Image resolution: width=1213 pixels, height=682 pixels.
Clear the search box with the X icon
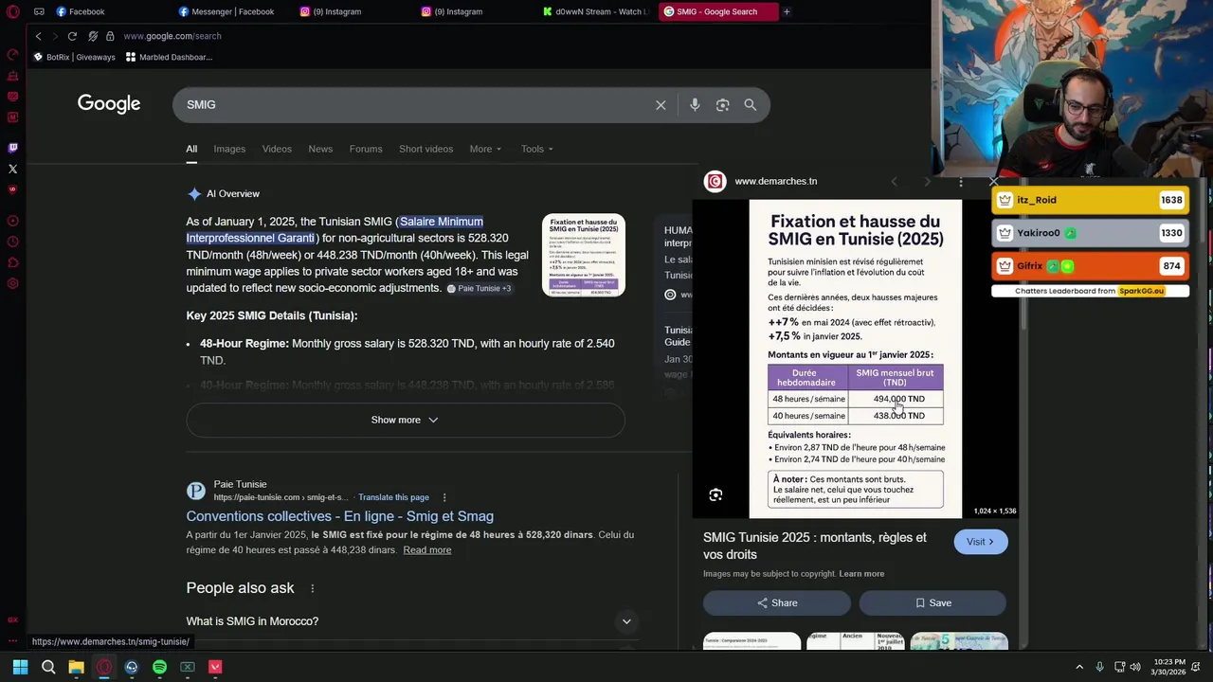pos(661,105)
